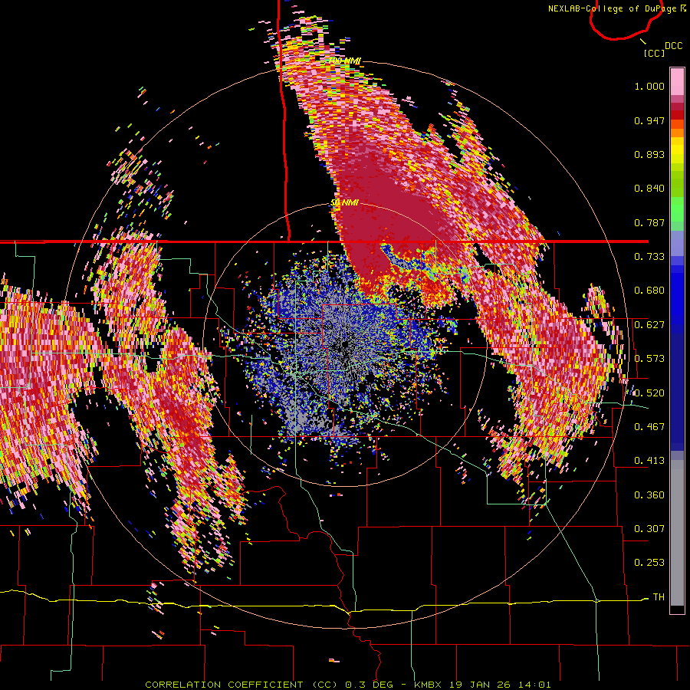Pick the gray band beside 0.307
The width and height of the screenshot is (690, 690).
click(677, 533)
